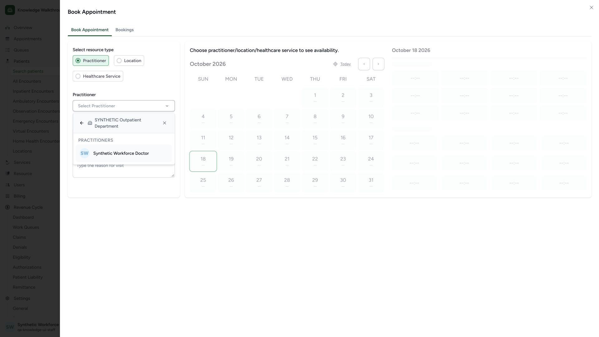Click the Revenue Cycle sidebar icon
The height and width of the screenshot is (337, 599).
click(7, 207)
